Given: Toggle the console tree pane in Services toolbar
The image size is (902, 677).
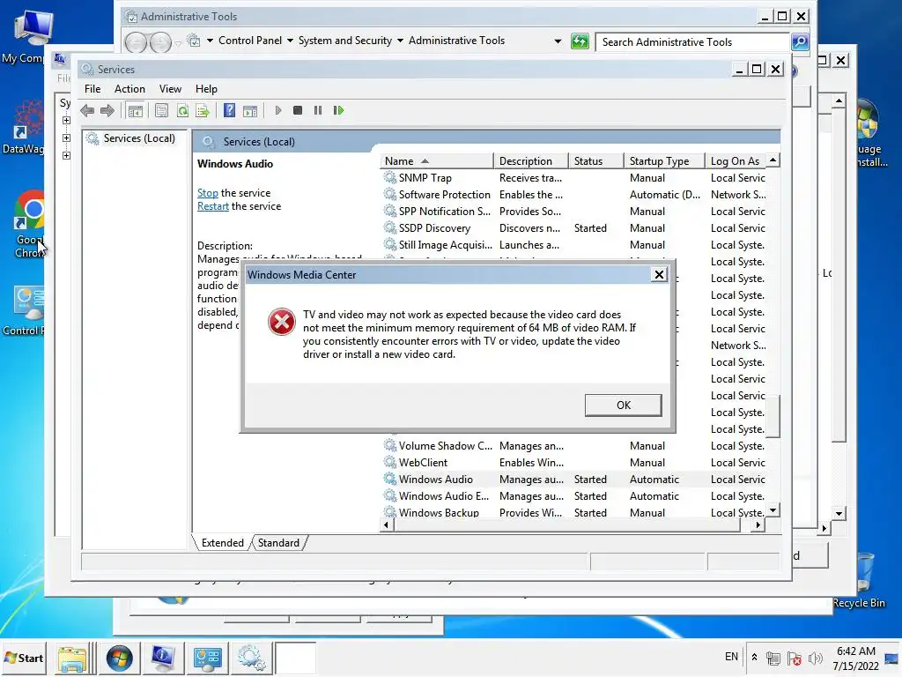Looking at the screenshot, I should (x=136, y=110).
